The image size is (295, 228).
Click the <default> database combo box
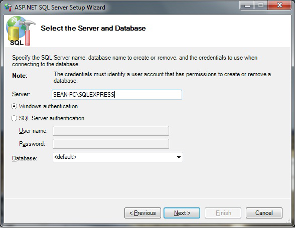118,157
